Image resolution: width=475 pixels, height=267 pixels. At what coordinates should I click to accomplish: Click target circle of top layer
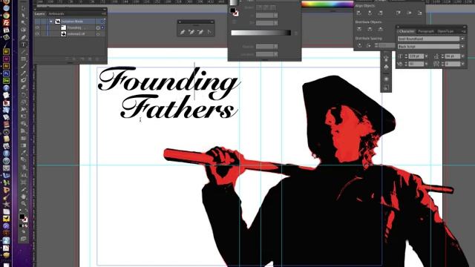pyautogui.click(x=102, y=22)
